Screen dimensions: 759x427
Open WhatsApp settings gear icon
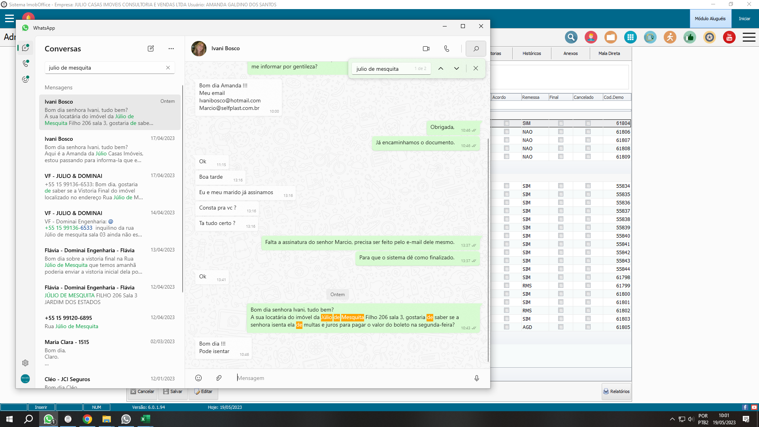[25, 363]
